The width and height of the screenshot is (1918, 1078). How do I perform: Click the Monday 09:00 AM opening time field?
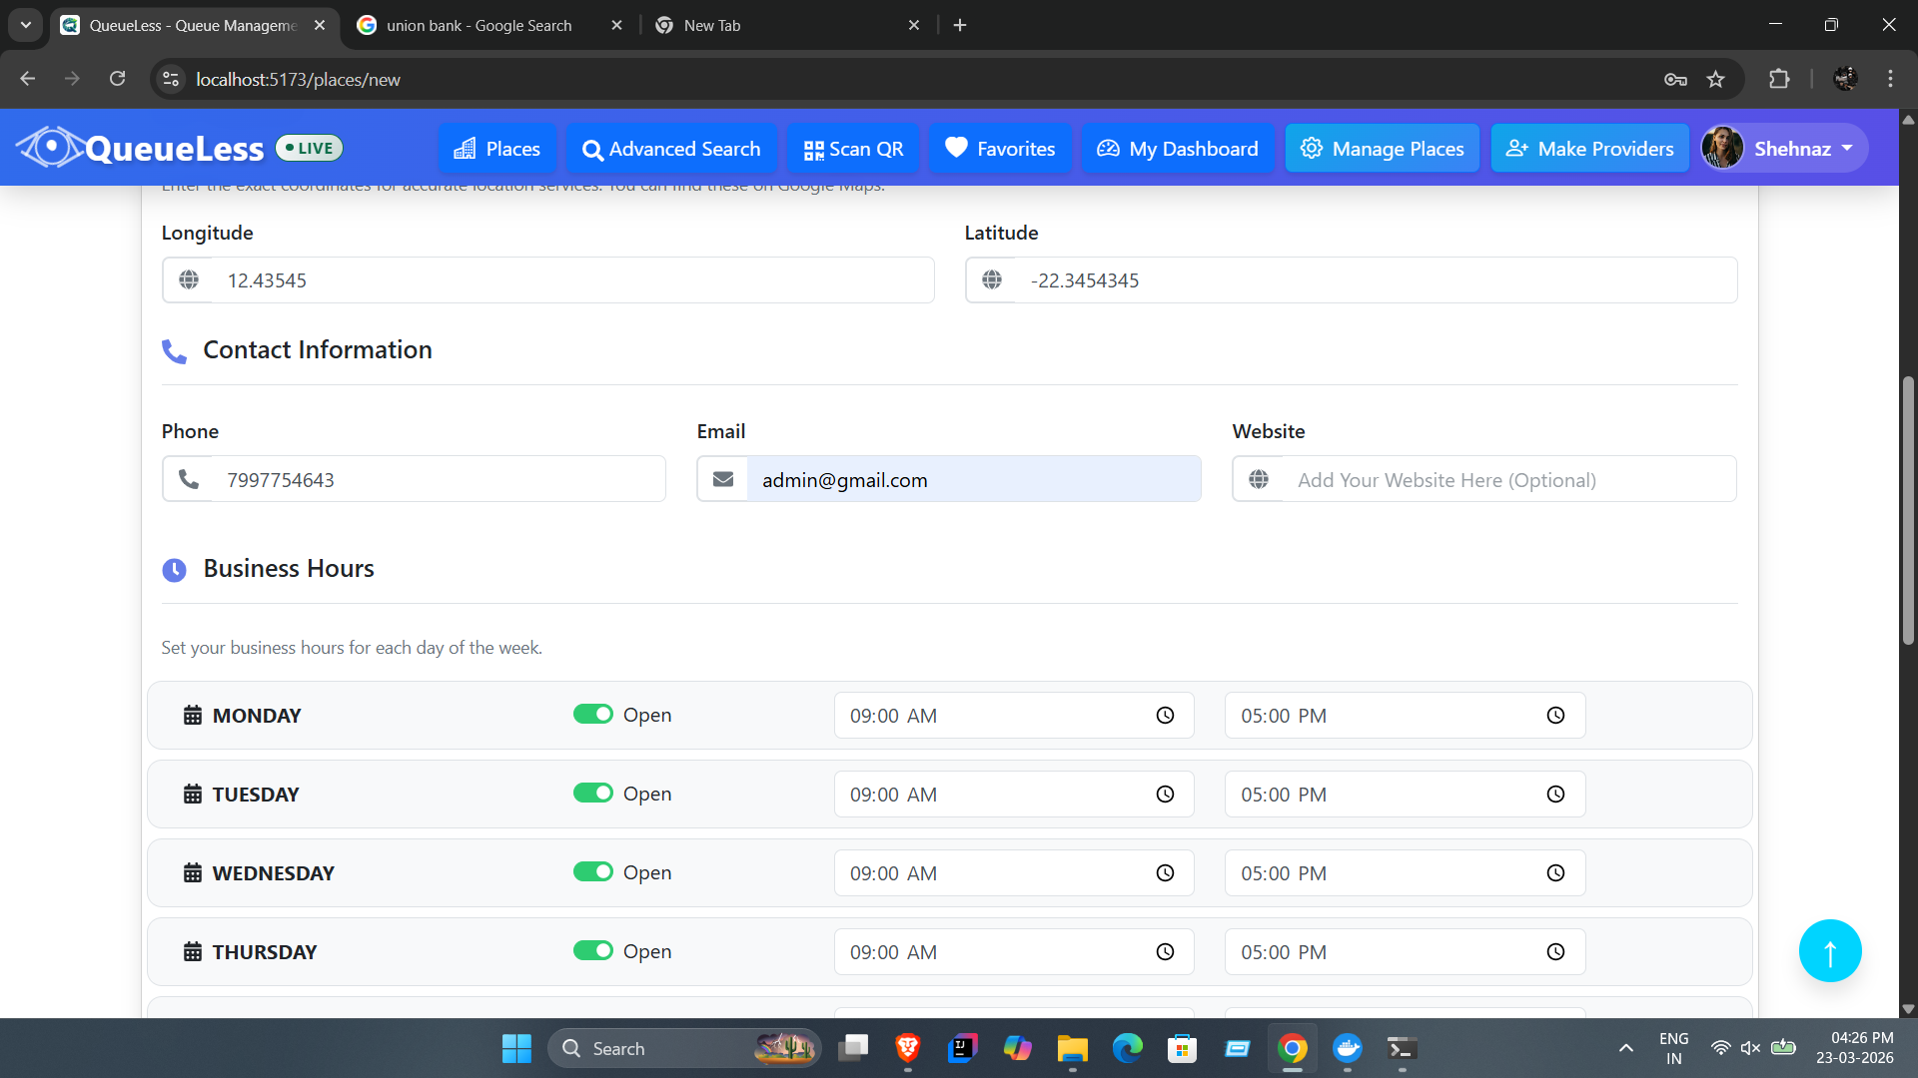[x=1014, y=716]
